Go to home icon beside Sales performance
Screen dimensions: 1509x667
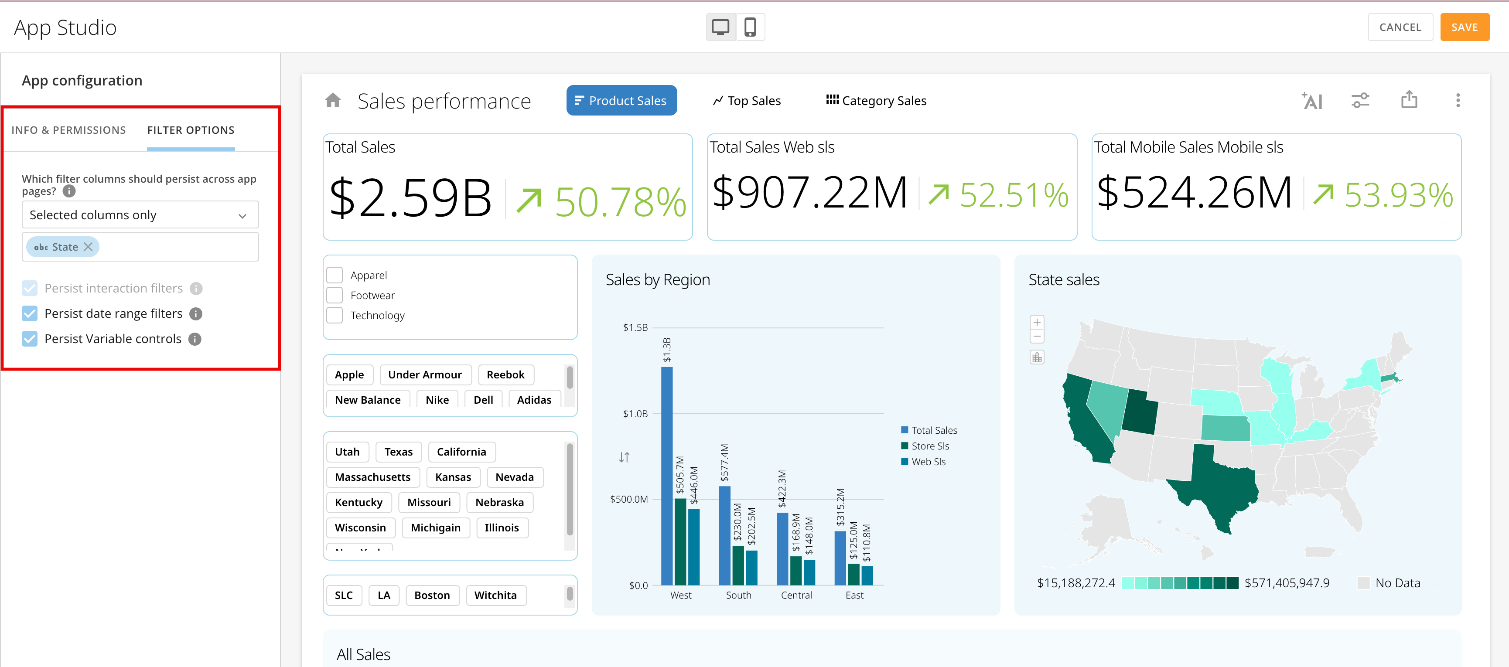[x=333, y=101]
